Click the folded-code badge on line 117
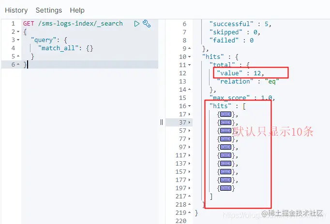Screen dimensions: 330x224 click(226, 155)
